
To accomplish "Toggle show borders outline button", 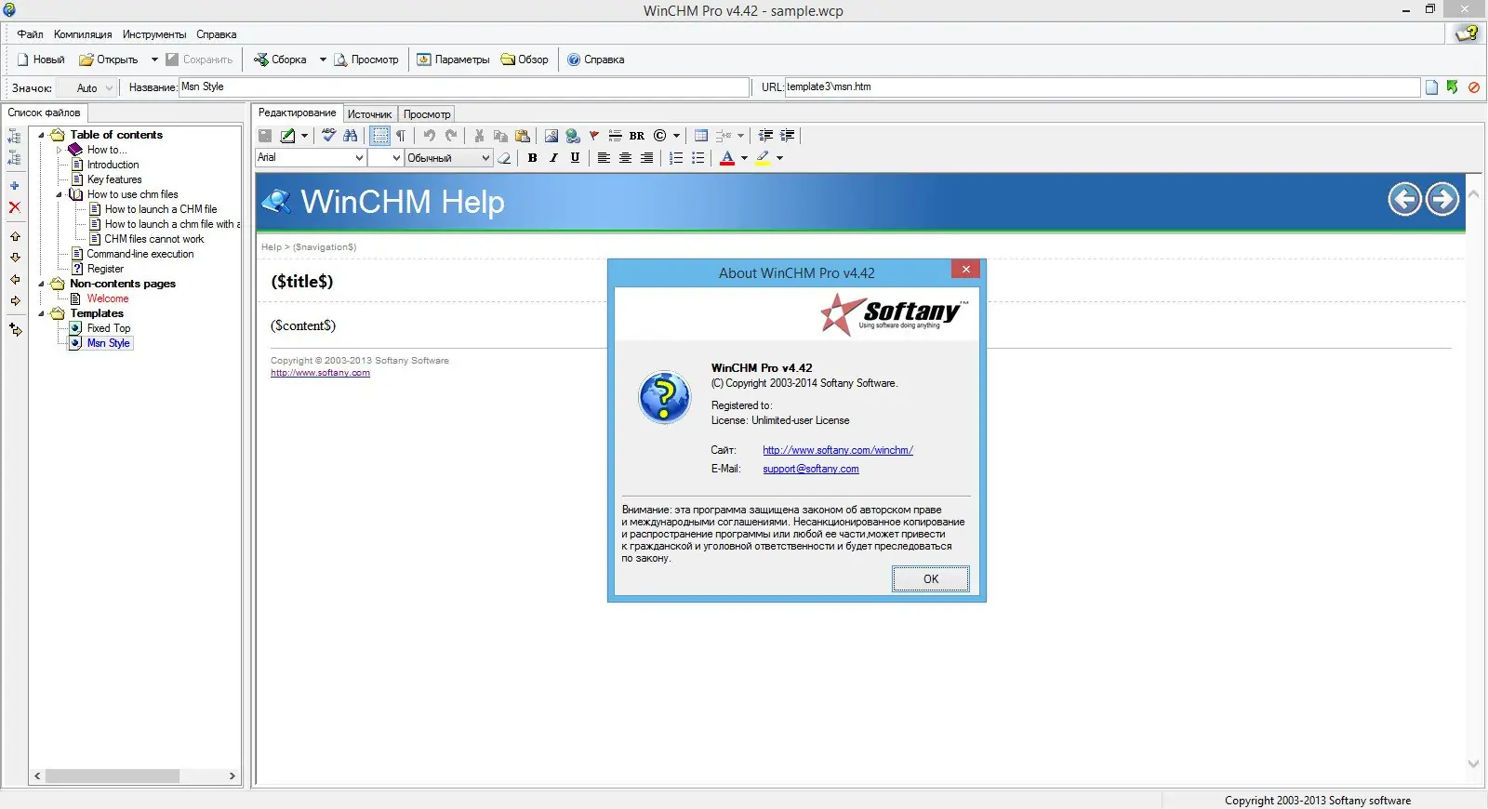I will tap(380, 136).
